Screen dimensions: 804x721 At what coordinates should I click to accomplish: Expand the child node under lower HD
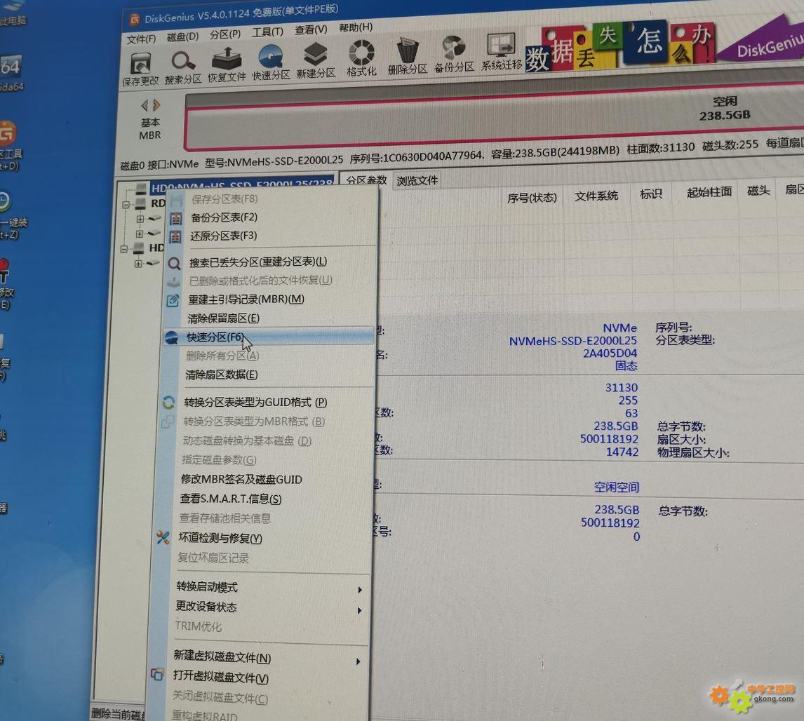click(138, 264)
